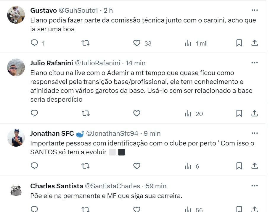
Task: Like Julio Rafanini's tweet
Action: [x=136, y=114]
